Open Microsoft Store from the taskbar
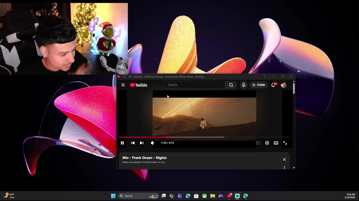Viewport: 359px width, 201px height. (196, 196)
